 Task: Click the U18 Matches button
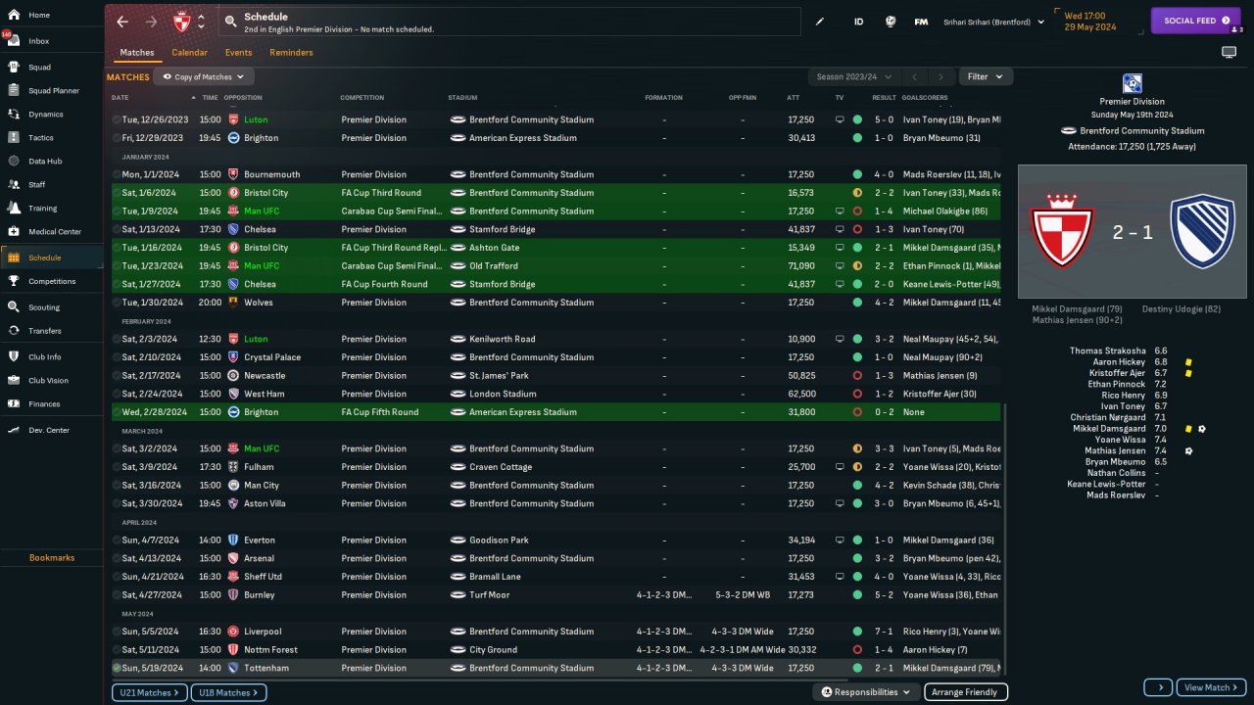(228, 692)
